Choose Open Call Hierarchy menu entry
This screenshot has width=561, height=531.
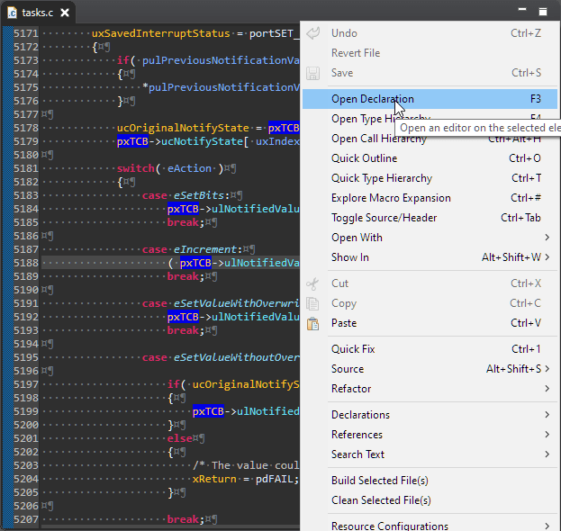tap(430, 139)
